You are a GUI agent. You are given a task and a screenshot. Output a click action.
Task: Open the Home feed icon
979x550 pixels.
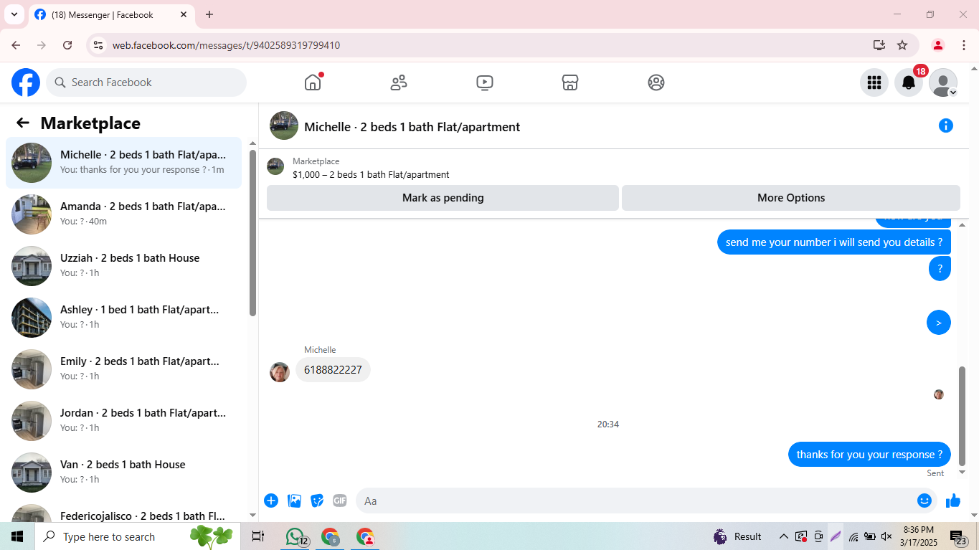coord(313,82)
